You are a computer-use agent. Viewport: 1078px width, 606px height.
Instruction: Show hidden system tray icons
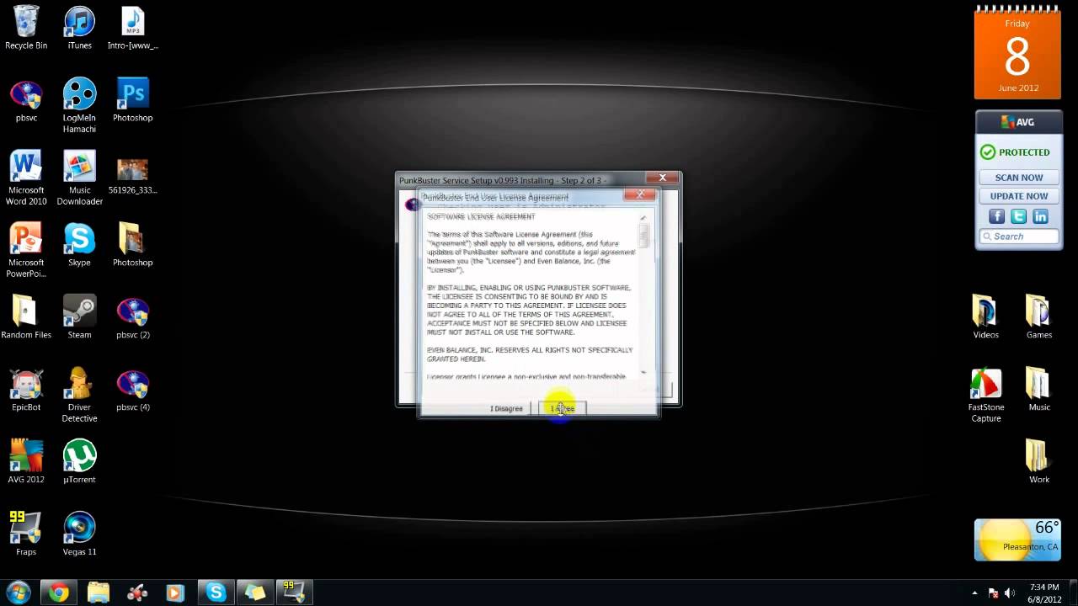(974, 593)
